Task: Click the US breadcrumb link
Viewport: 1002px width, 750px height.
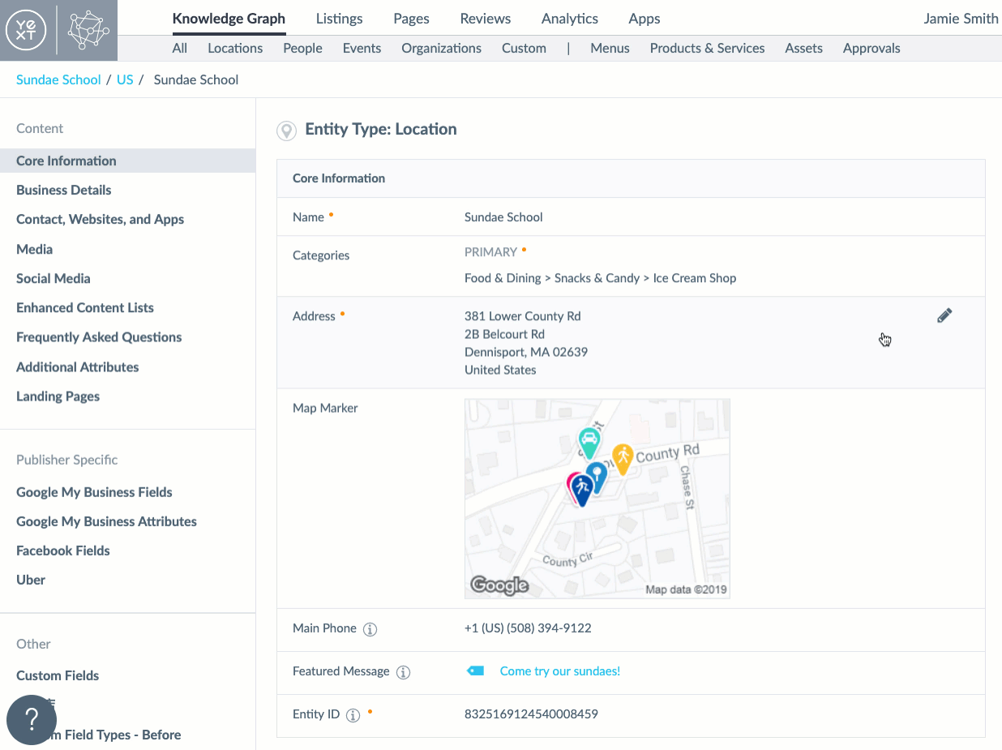Action: (x=125, y=79)
